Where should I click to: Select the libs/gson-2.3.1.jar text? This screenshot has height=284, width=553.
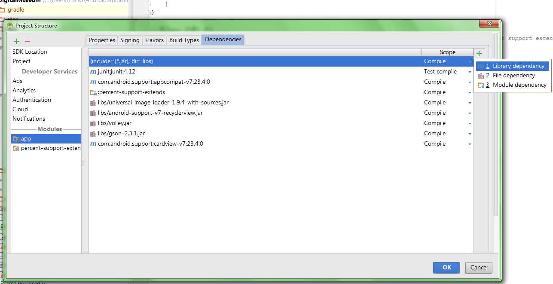click(x=121, y=134)
